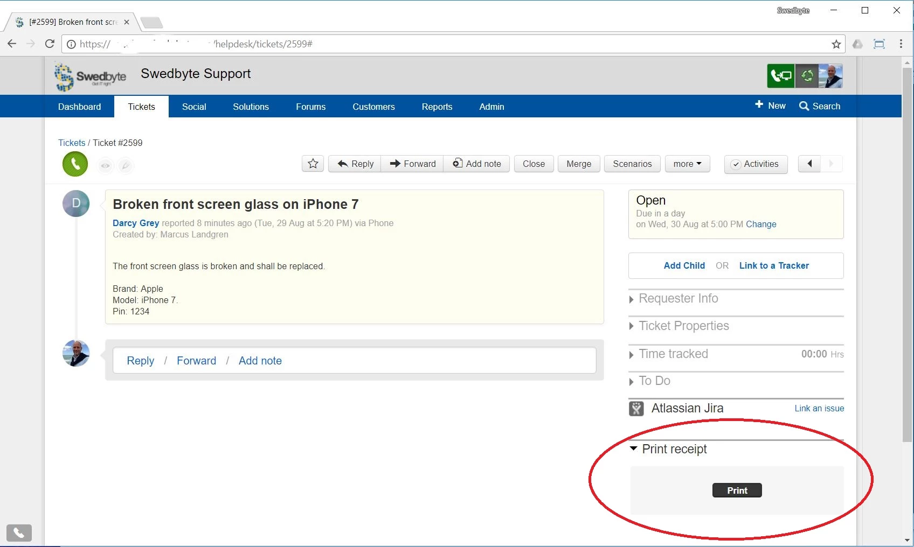Open the Scenarios button
Screen dimensions: 914x547
coord(632,164)
